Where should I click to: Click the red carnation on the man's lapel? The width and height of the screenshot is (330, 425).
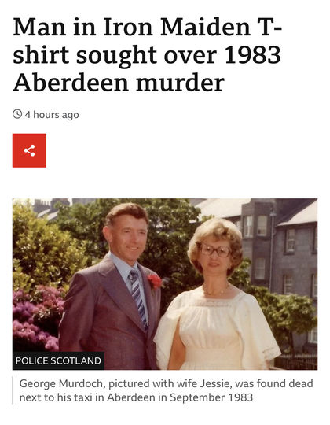pos(155,281)
